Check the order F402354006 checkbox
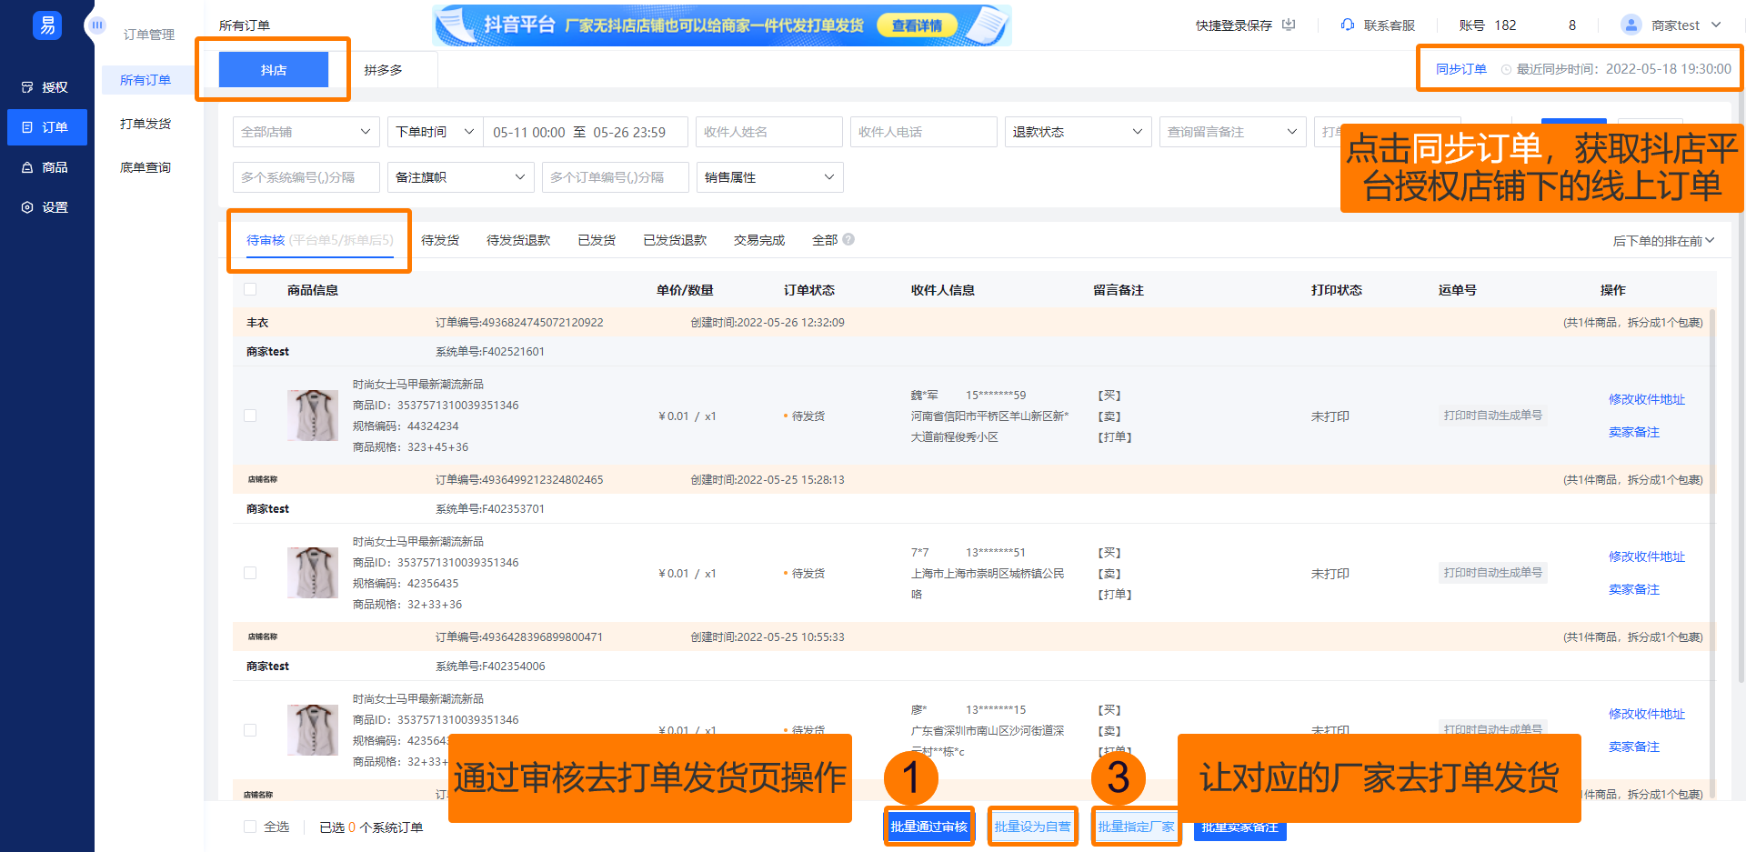Image resolution: width=1746 pixels, height=852 pixels. pyautogui.click(x=250, y=730)
